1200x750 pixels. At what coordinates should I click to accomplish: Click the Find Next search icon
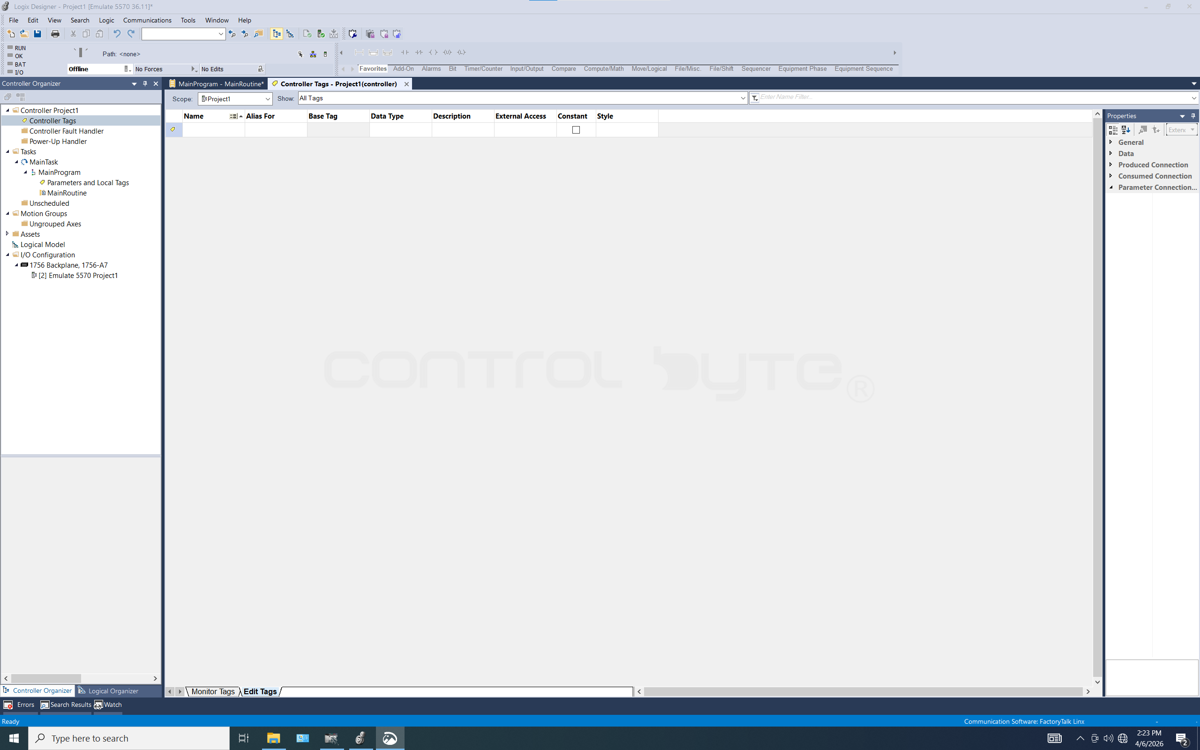[x=245, y=34]
